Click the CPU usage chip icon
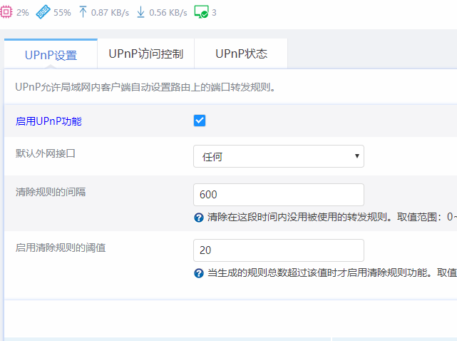Screen dimensions: 457x341 click(6, 12)
